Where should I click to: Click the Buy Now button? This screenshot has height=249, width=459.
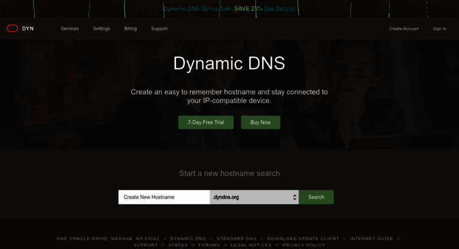pyautogui.click(x=261, y=122)
